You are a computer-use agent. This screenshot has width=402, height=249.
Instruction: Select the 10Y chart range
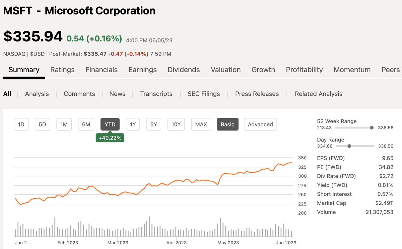point(176,124)
